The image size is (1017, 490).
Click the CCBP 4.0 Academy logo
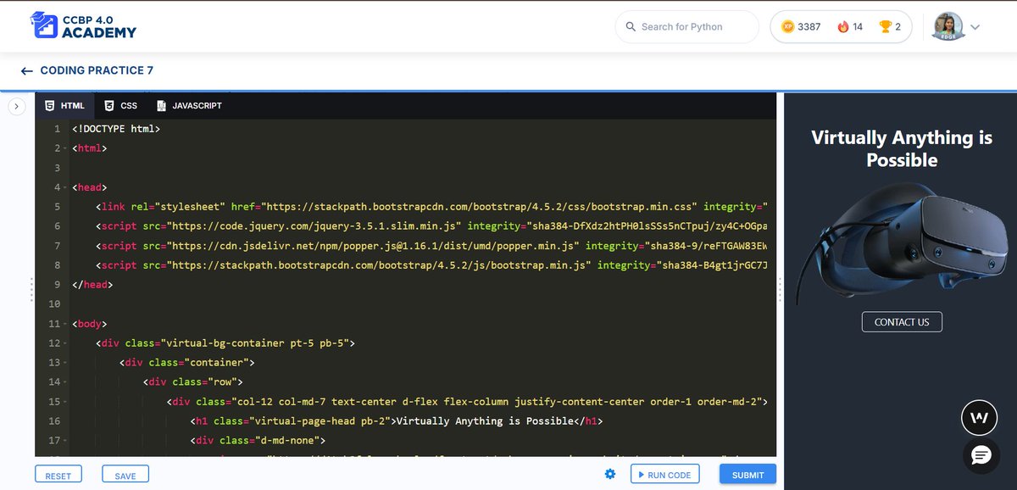[x=82, y=25]
